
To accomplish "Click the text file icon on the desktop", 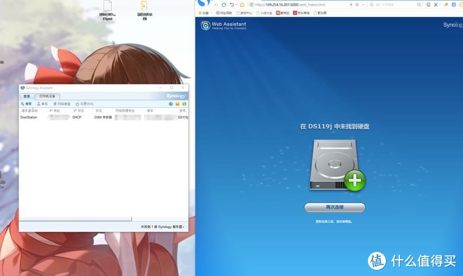I will 107,6.
